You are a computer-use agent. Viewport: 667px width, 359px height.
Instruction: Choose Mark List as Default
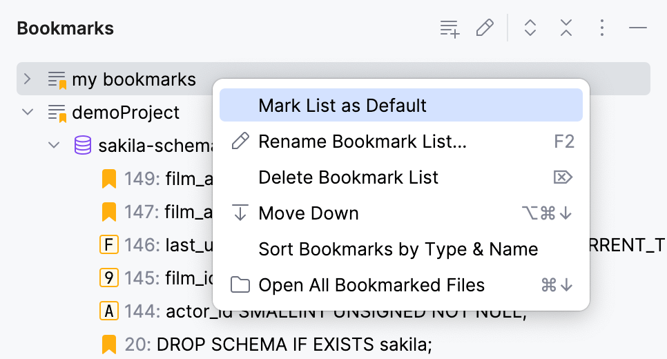pos(342,106)
